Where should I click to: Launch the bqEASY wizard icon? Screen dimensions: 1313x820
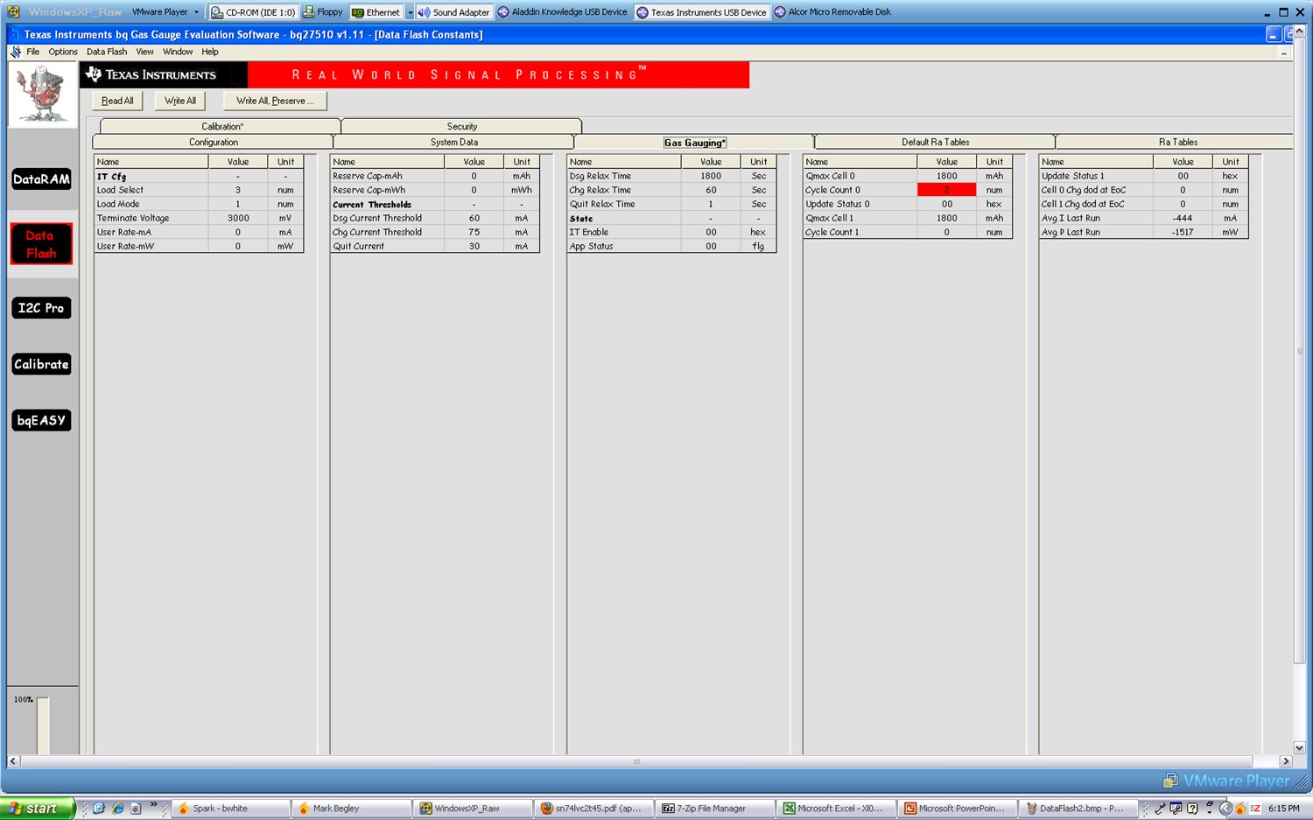click(41, 420)
